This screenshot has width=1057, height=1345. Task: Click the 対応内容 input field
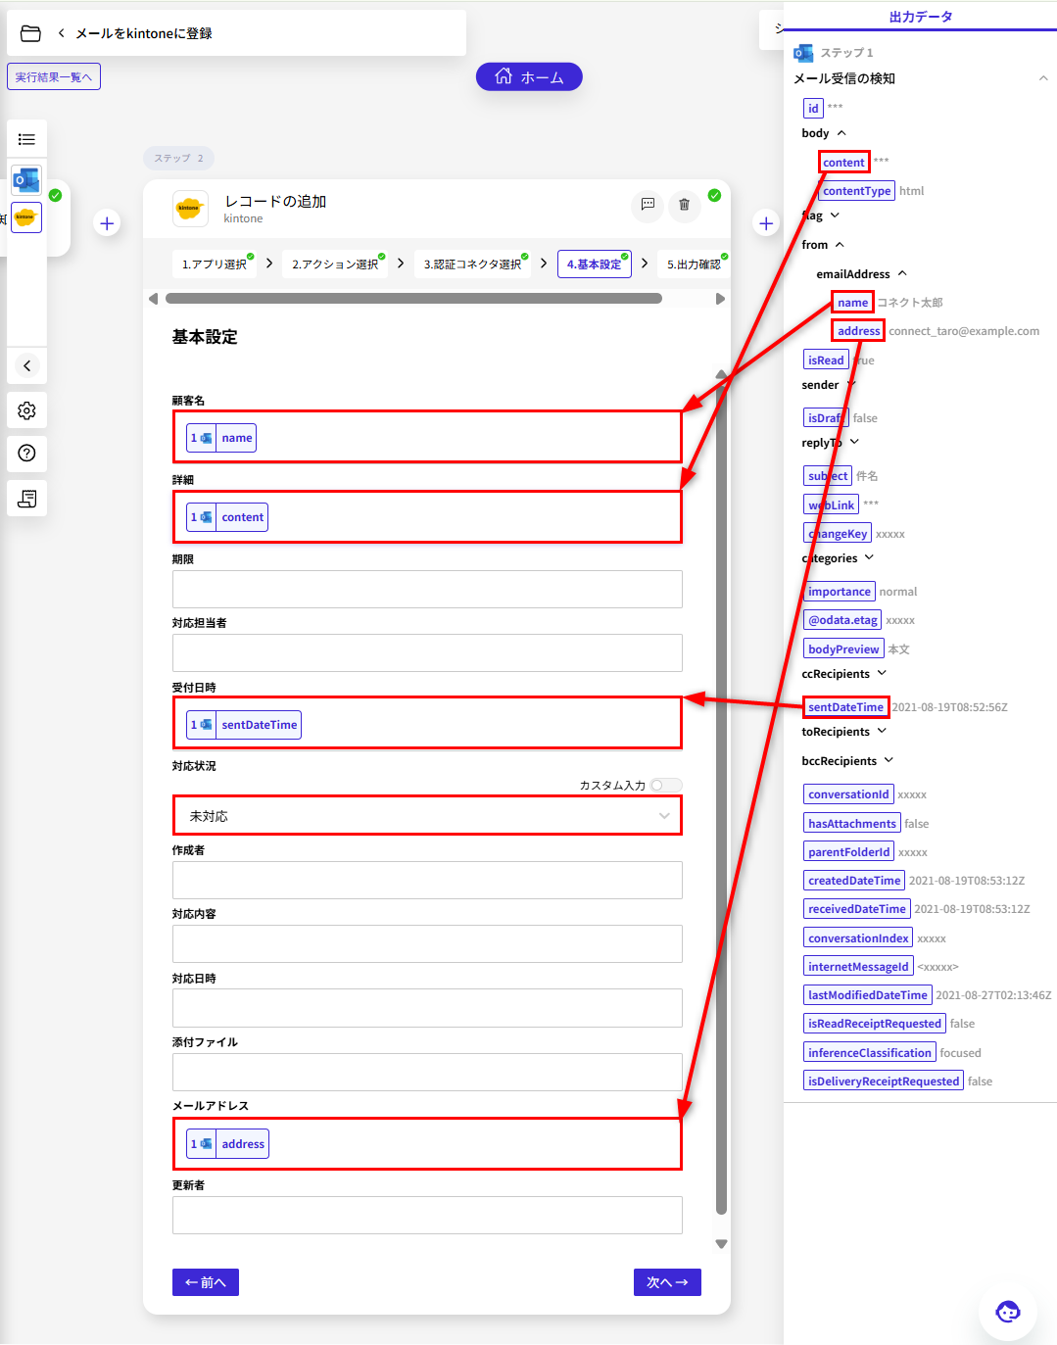click(x=427, y=943)
